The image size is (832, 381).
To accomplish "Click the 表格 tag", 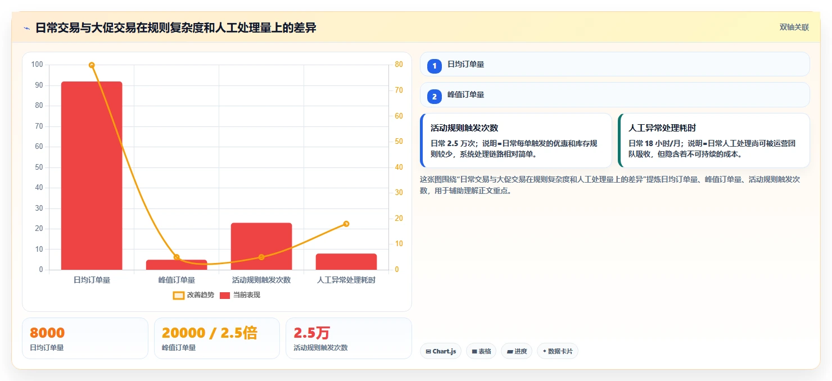I will 481,351.
